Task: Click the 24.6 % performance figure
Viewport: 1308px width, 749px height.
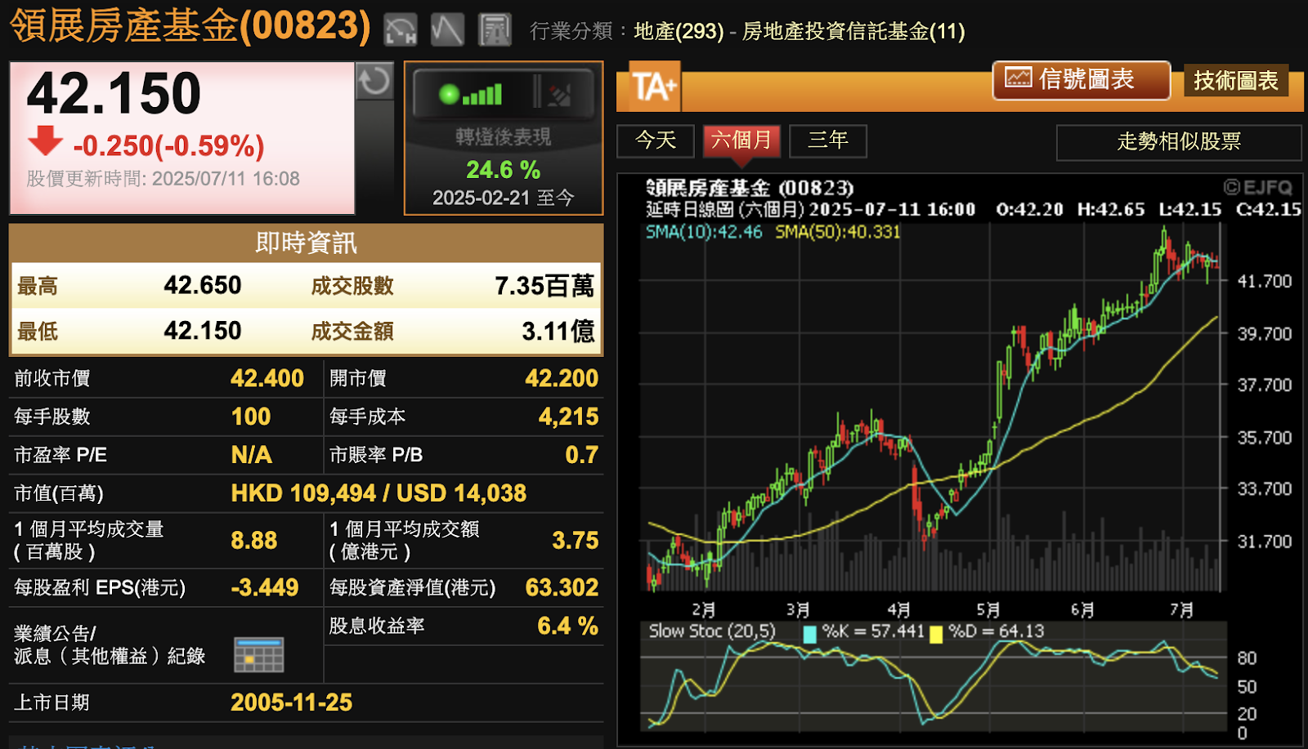Action: [503, 170]
